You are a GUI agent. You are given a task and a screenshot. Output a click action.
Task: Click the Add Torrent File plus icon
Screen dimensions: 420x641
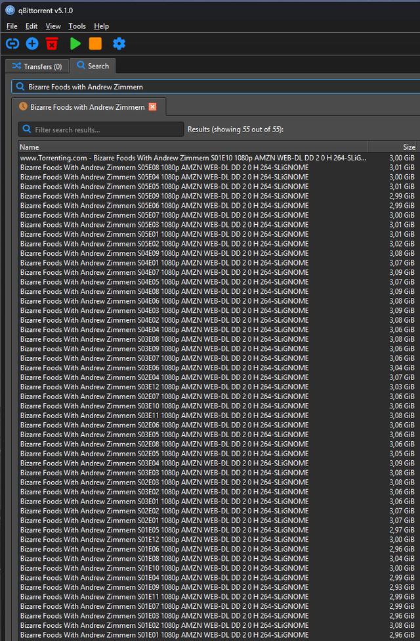tap(32, 43)
